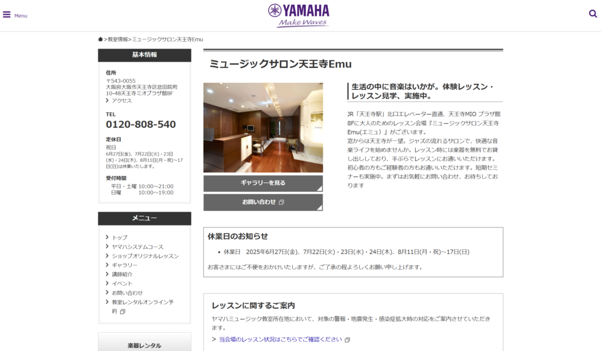This screenshot has width=601, height=351.
Task: Select 講師紹介 in the sidebar menu
Action: point(122,274)
